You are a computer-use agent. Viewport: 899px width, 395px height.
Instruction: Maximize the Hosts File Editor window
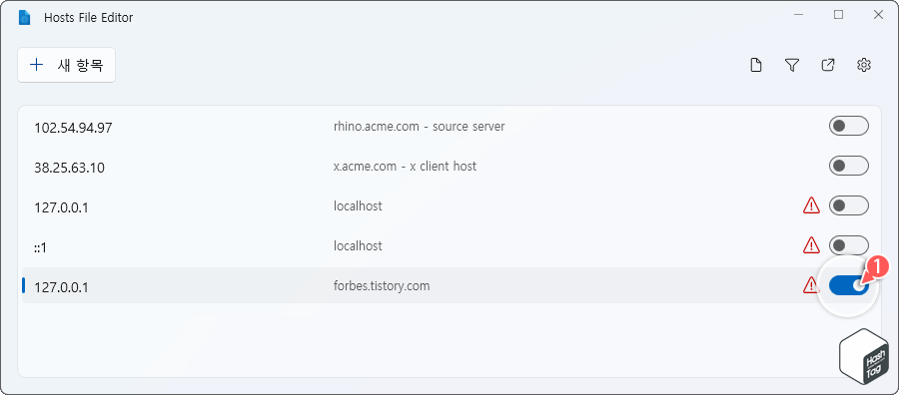point(838,15)
